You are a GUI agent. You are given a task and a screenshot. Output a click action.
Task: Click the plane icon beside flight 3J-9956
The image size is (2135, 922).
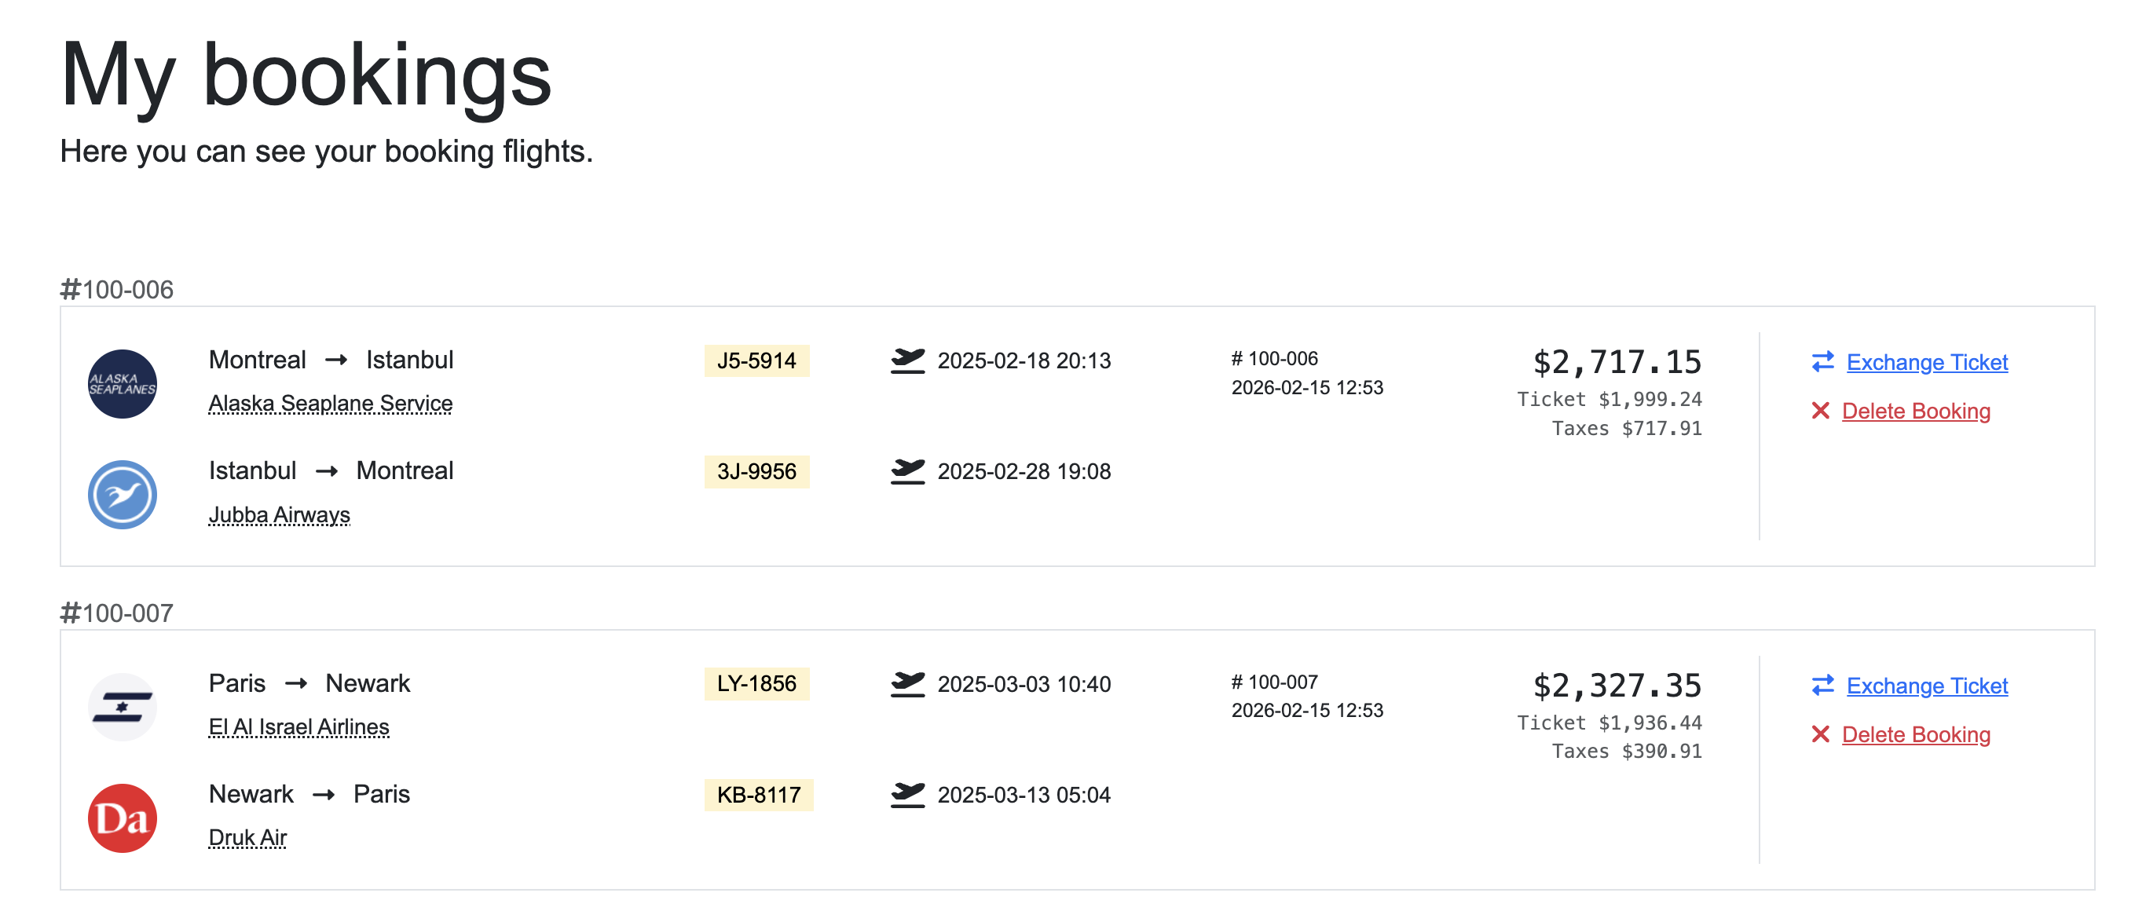tap(908, 470)
